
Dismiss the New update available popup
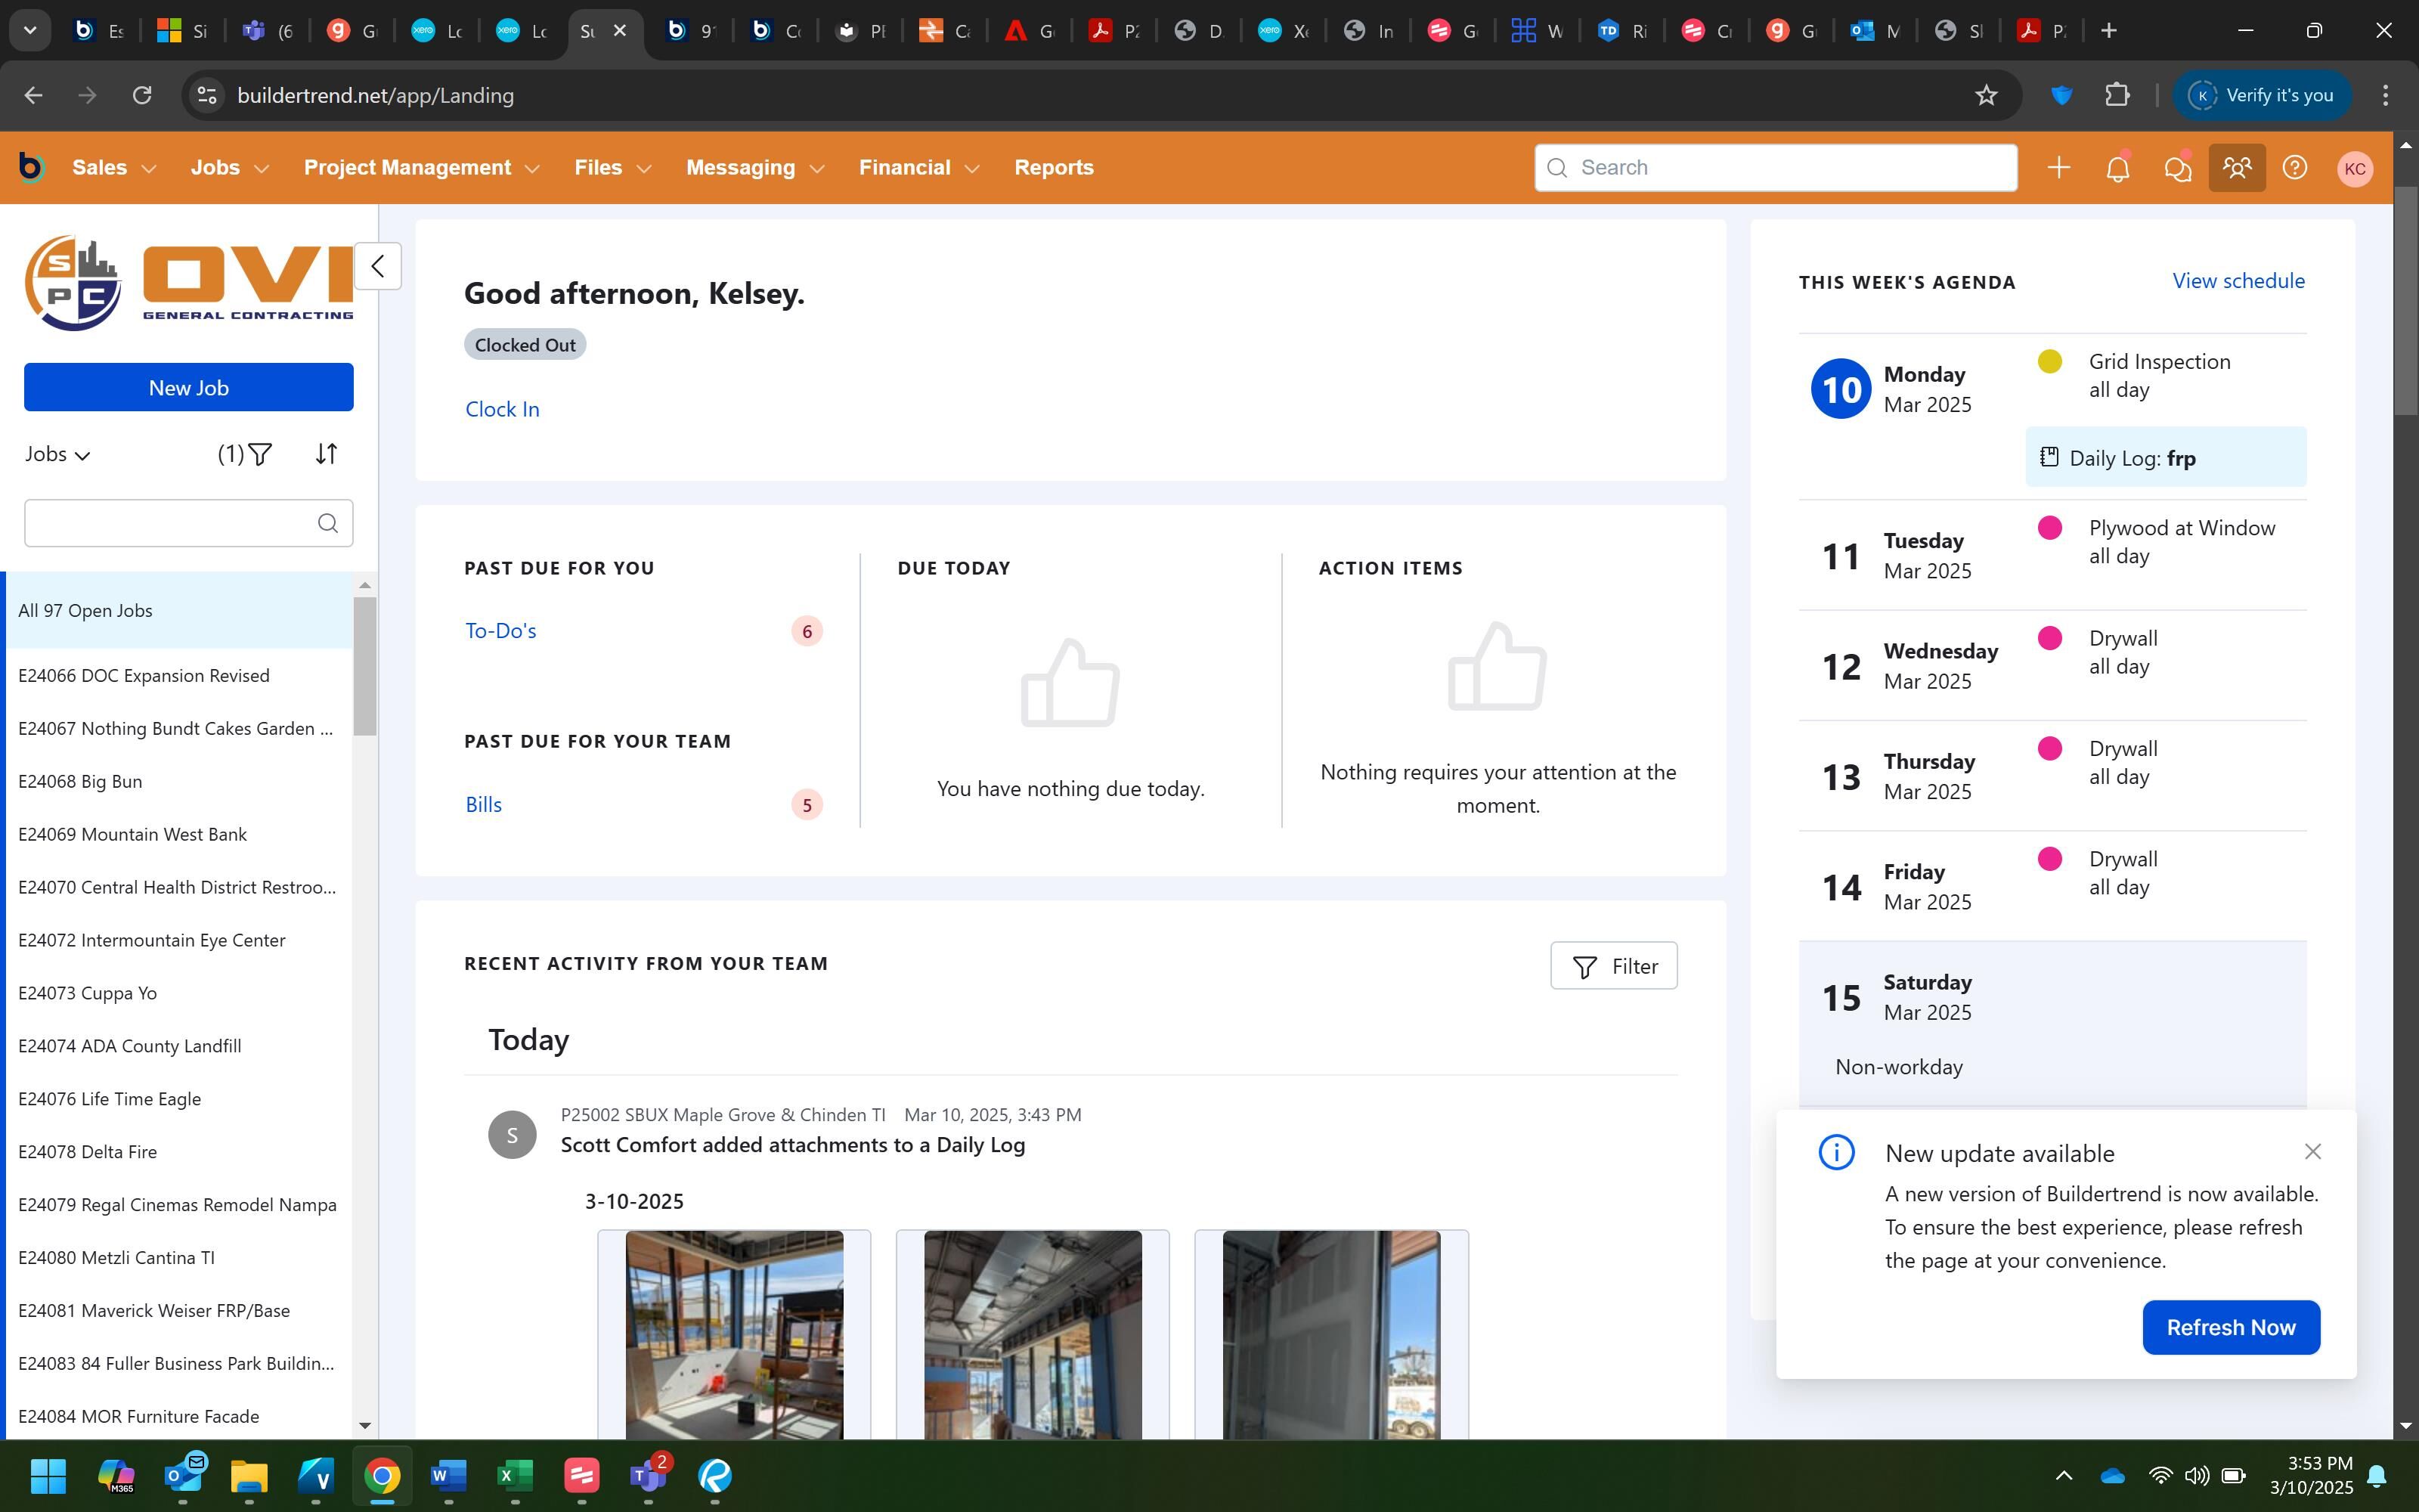[x=2312, y=1152]
